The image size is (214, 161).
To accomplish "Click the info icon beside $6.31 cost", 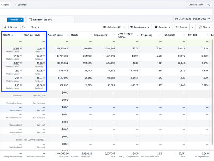I will click(x=44, y=77).
